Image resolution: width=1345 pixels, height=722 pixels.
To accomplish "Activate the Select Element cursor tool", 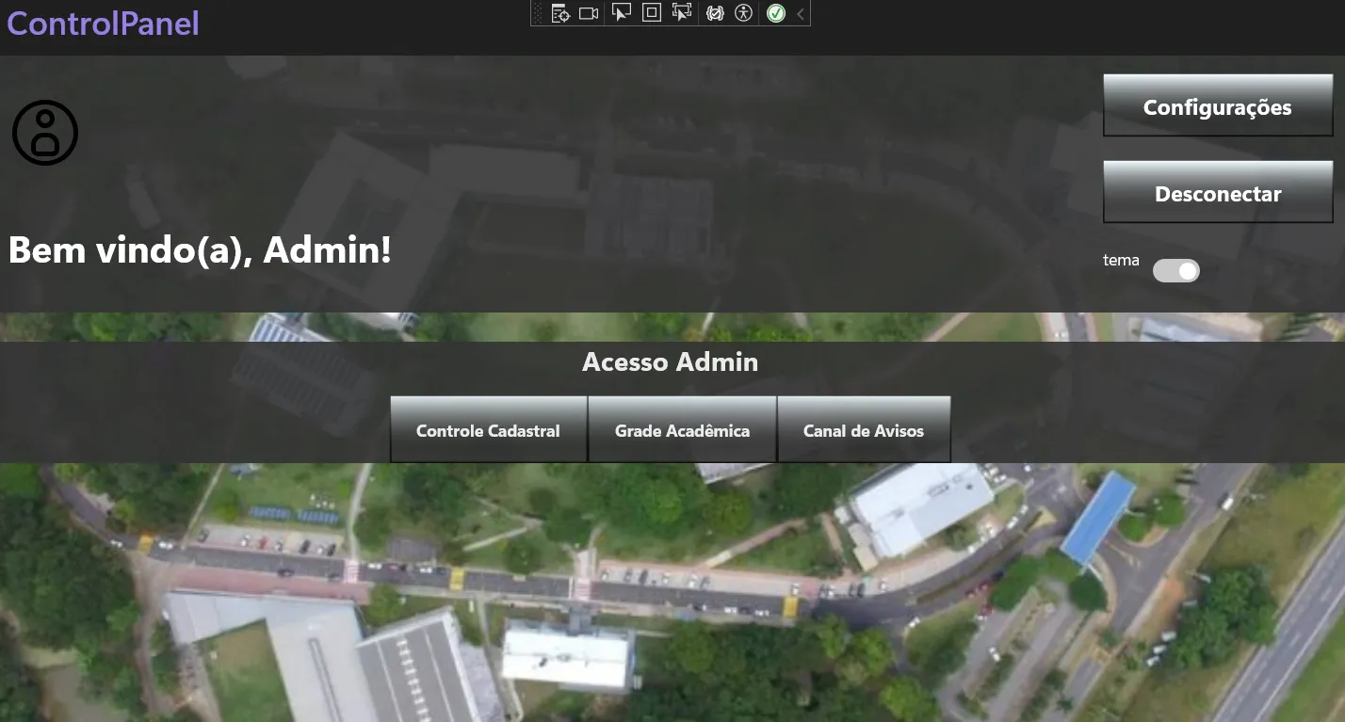I will [x=621, y=13].
